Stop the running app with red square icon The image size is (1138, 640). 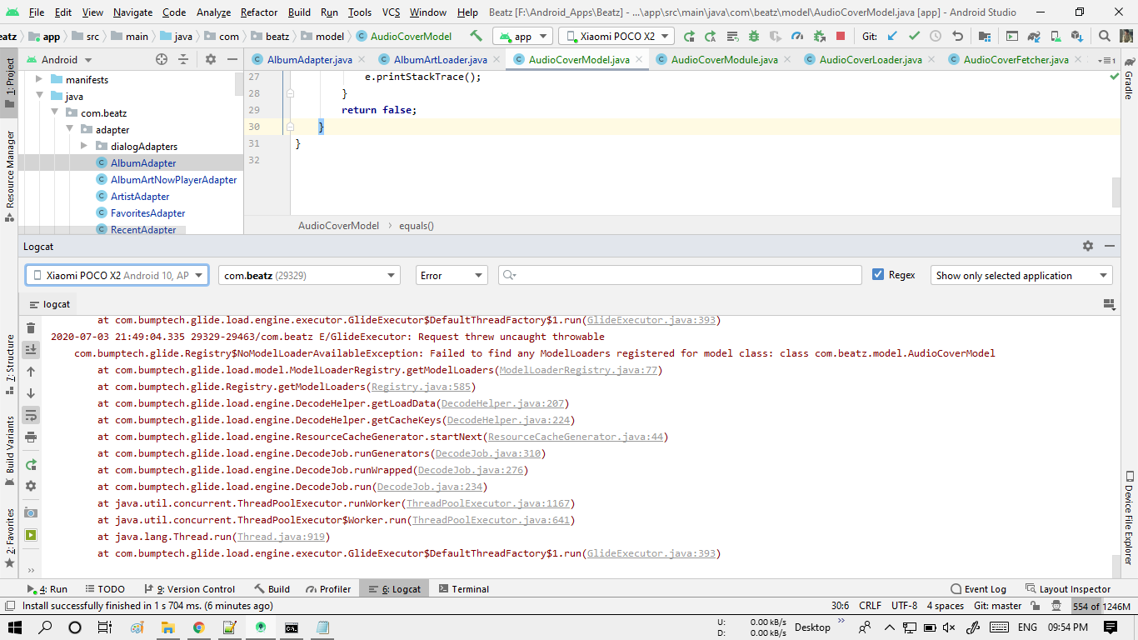pos(838,35)
